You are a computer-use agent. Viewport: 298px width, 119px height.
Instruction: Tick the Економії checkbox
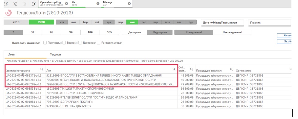tap(64, 43)
